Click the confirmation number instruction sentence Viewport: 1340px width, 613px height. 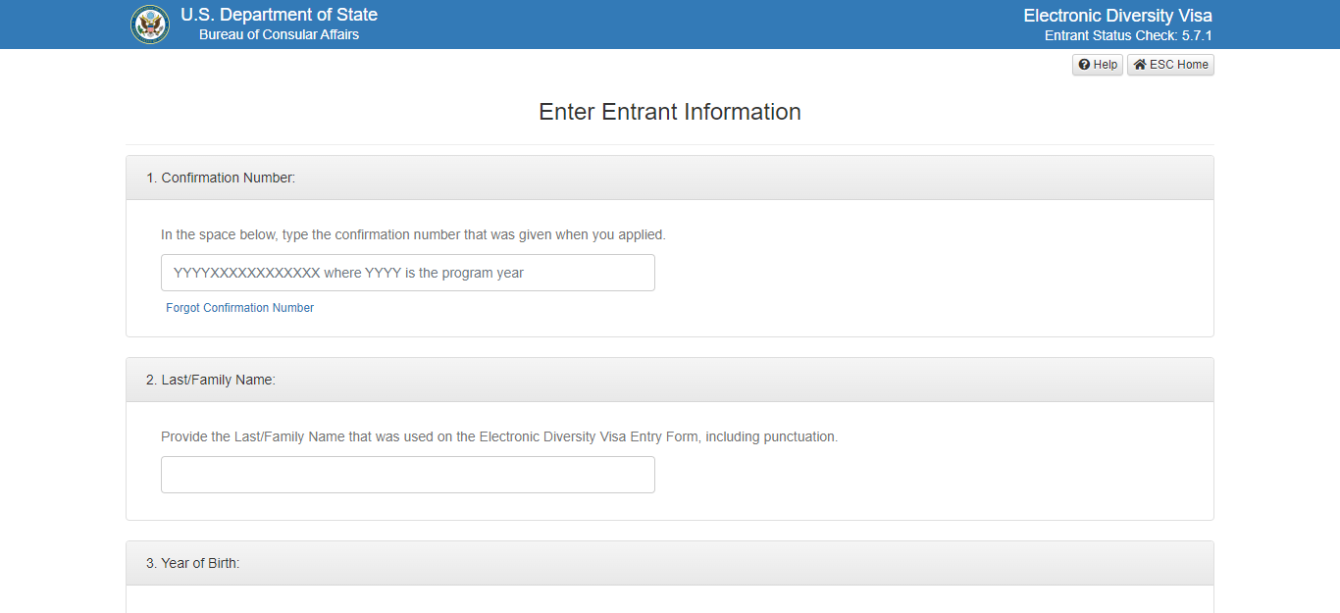413,235
